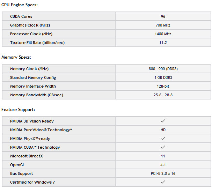This screenshot has height=193, width=212.
Task: Click the Certified for Windows 7 checkmark
Action: tap(163, 182)
